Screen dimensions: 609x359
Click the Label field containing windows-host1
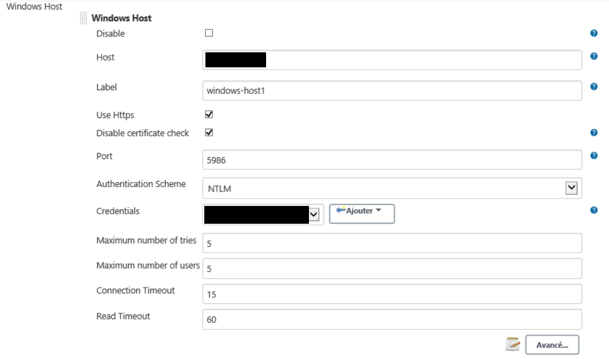point(392,90)
